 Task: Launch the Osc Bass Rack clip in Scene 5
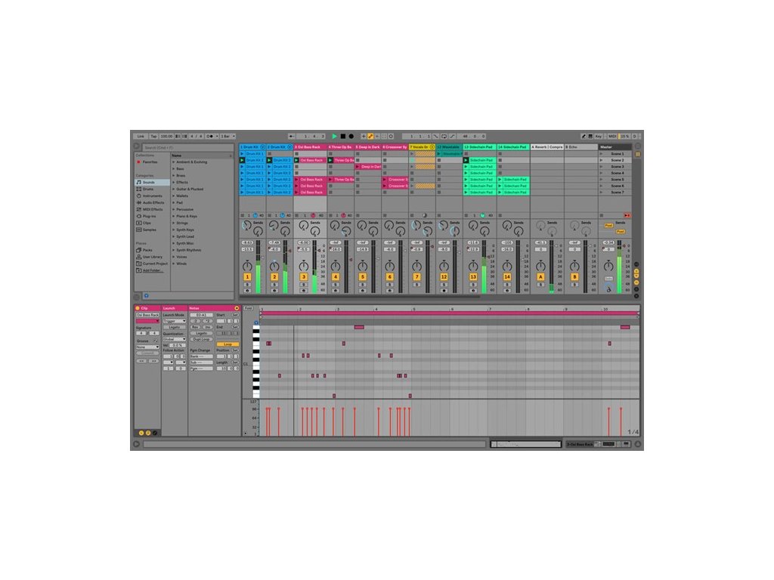[x=296, y=180]
